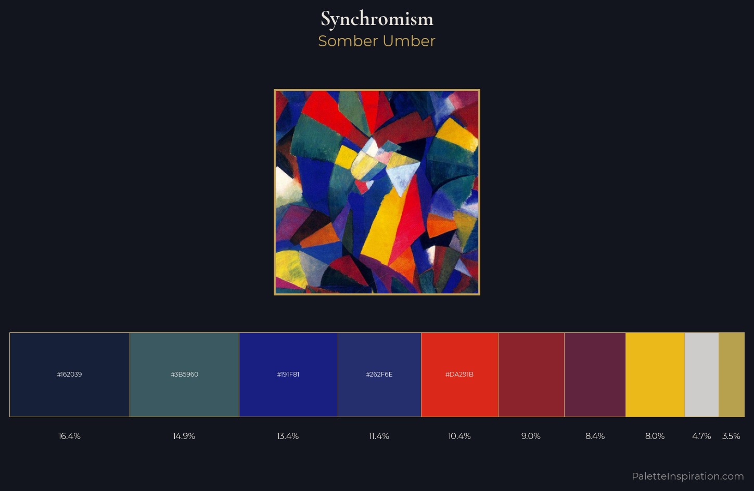This screenshot has width=754, height=491.
Task: Click the 8.0% percentage label
Action: [x=655, y=436]
